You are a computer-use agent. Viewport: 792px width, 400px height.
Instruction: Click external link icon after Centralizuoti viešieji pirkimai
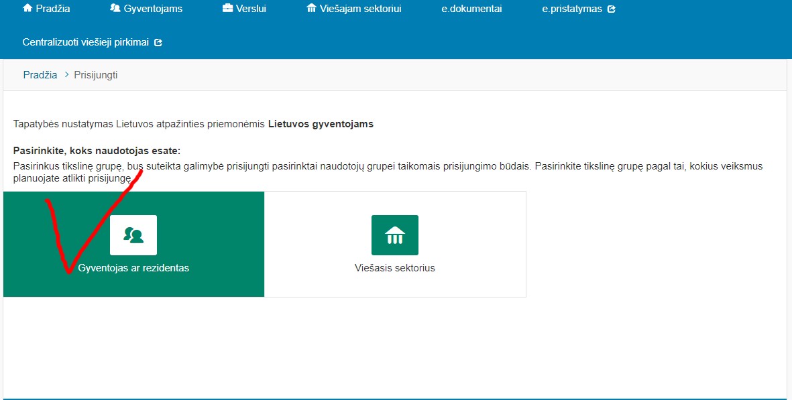pos(158,42)
